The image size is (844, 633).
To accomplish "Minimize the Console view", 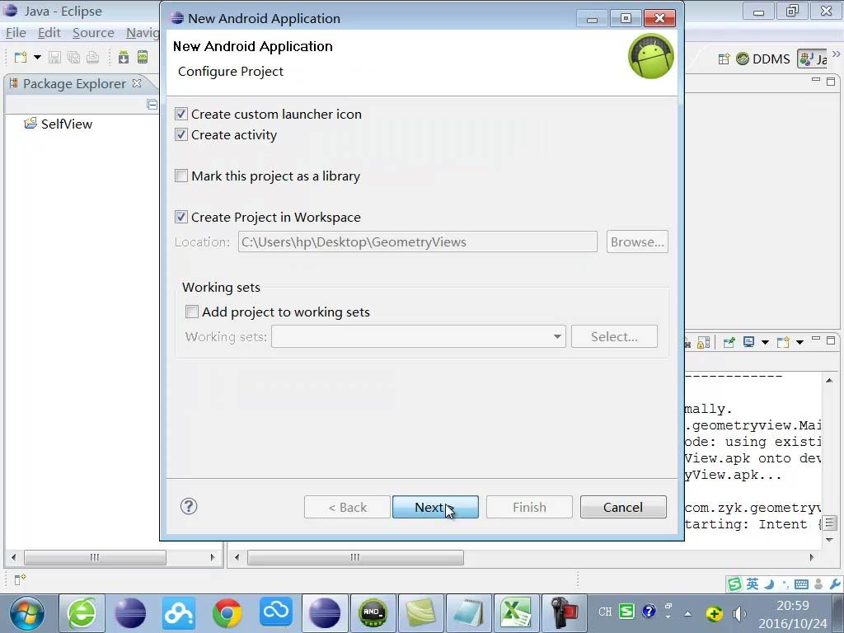I will (816, 339).
